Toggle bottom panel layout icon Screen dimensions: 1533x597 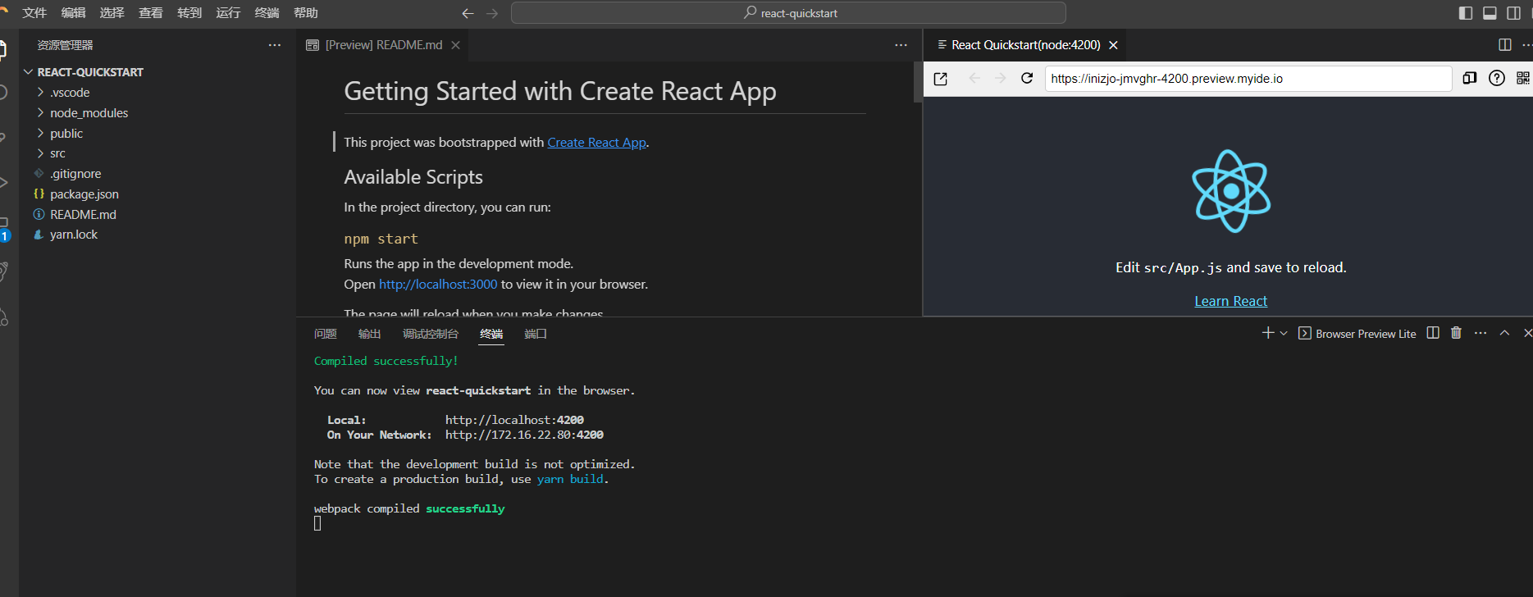point(1490,12)
